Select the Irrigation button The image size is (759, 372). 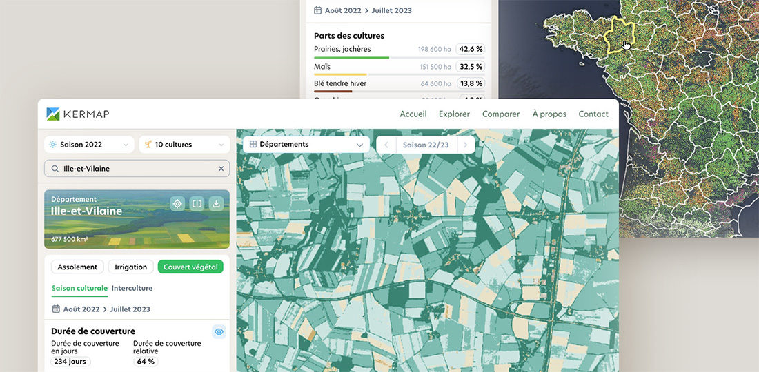(130, 267)
